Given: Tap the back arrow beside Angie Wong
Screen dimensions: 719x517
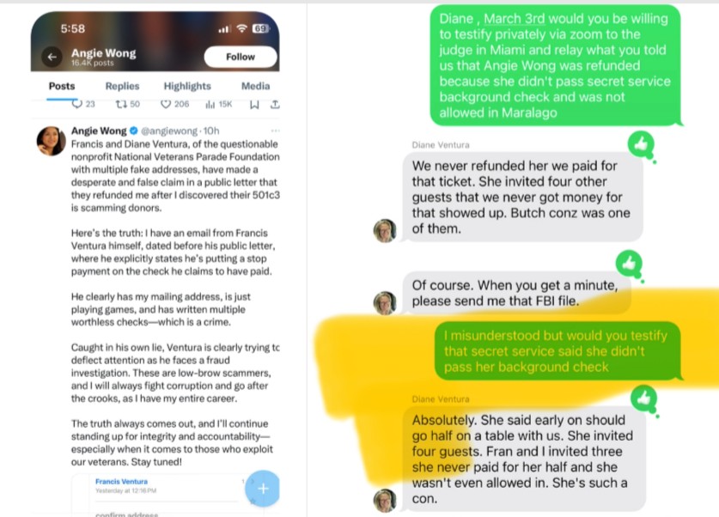Looking at the screenshot, I should [52, 57].
